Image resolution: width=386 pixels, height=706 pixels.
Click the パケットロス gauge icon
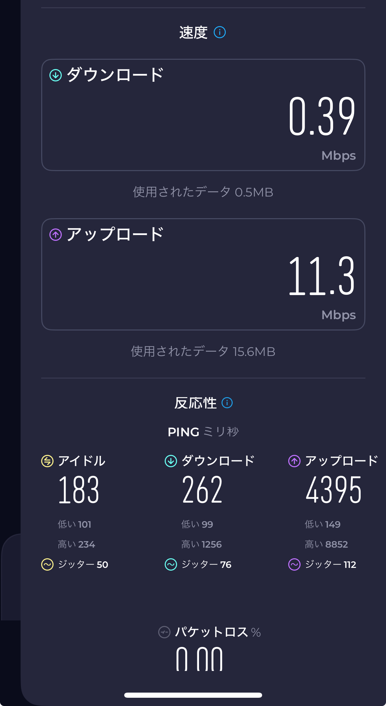tap(164, 632)
